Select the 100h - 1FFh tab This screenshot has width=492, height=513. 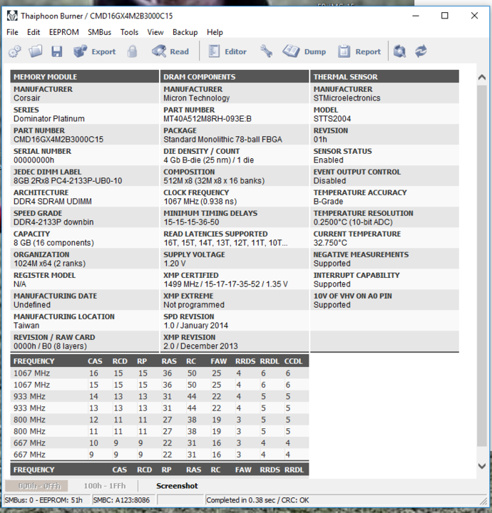pos(104,486)
